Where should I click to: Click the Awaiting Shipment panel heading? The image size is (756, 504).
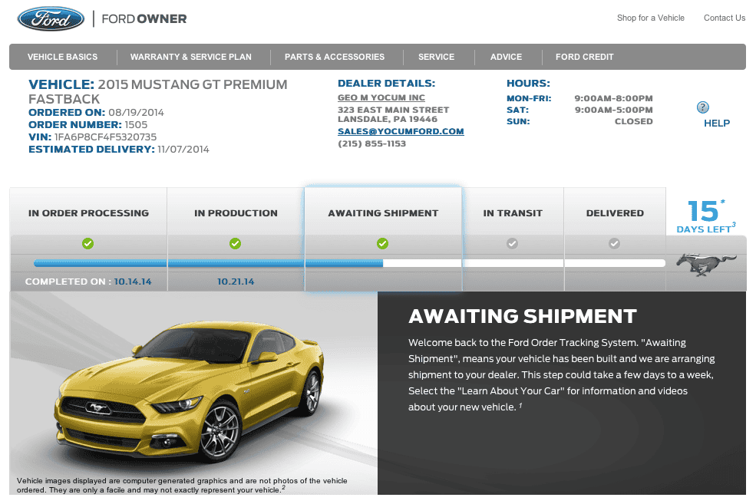pyautogui.click(x=523, y=317)
